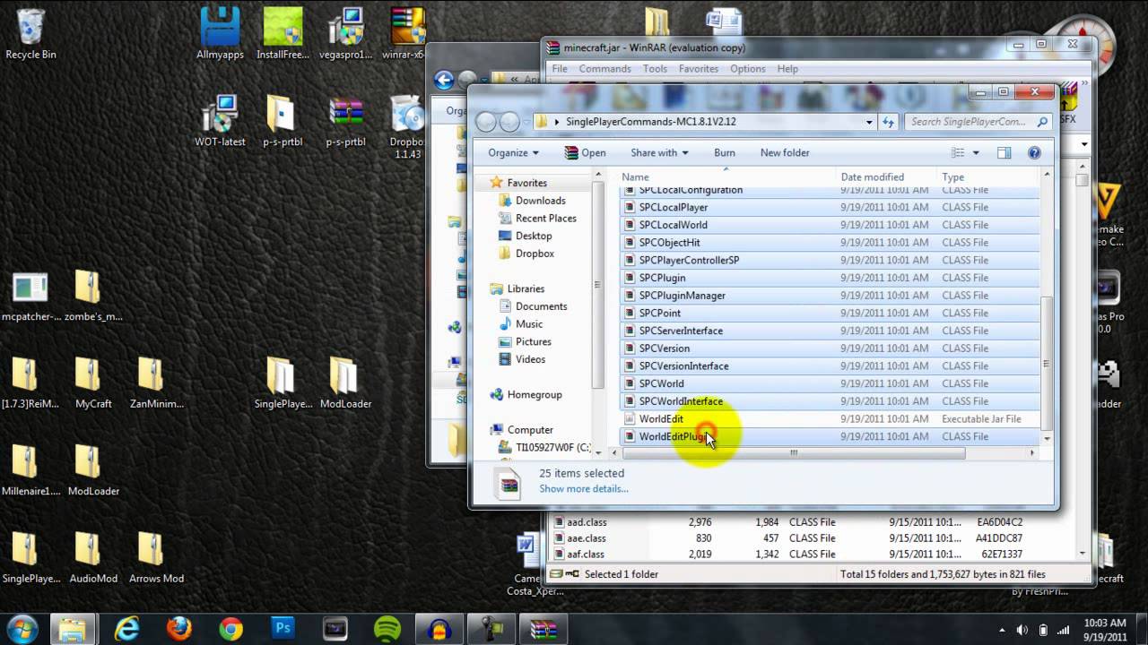Open the vegaspro desktop icon
This screenshot has width=1148, height=645.
point(345,34)
